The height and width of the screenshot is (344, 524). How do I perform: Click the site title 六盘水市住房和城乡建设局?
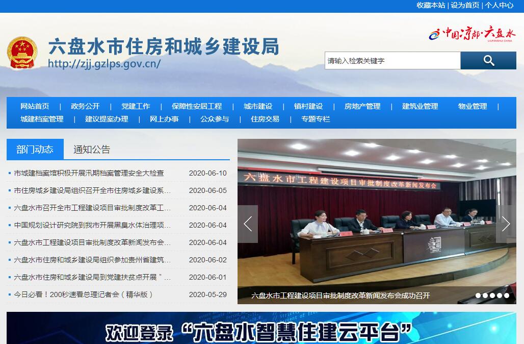(x=164, y=46)
